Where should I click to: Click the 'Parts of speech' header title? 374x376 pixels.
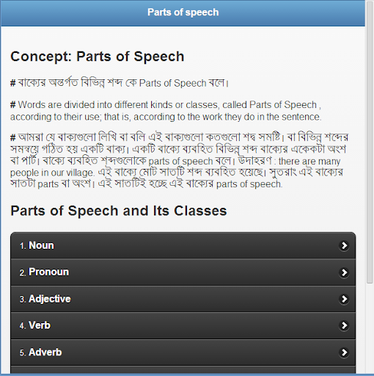point(183,12)
